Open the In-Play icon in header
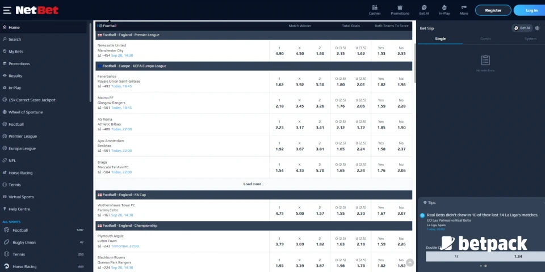The width and height of the screenshot is (545, 272). tap(444, 10)
